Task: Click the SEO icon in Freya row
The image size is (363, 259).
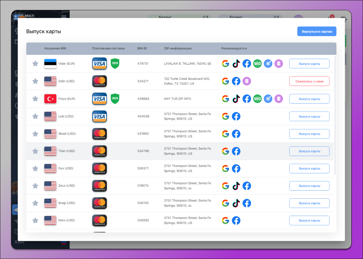Action: pyautogui.click(x=257, y=99)
